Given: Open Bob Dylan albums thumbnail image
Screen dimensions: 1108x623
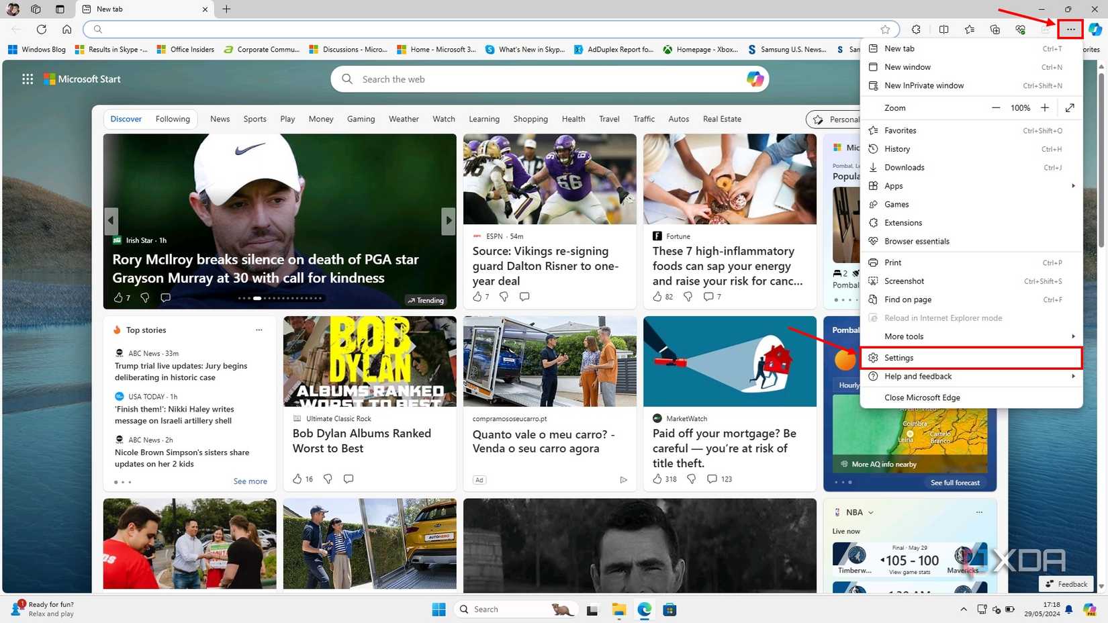Looking at the screenshot, I should tap(370, 361).
